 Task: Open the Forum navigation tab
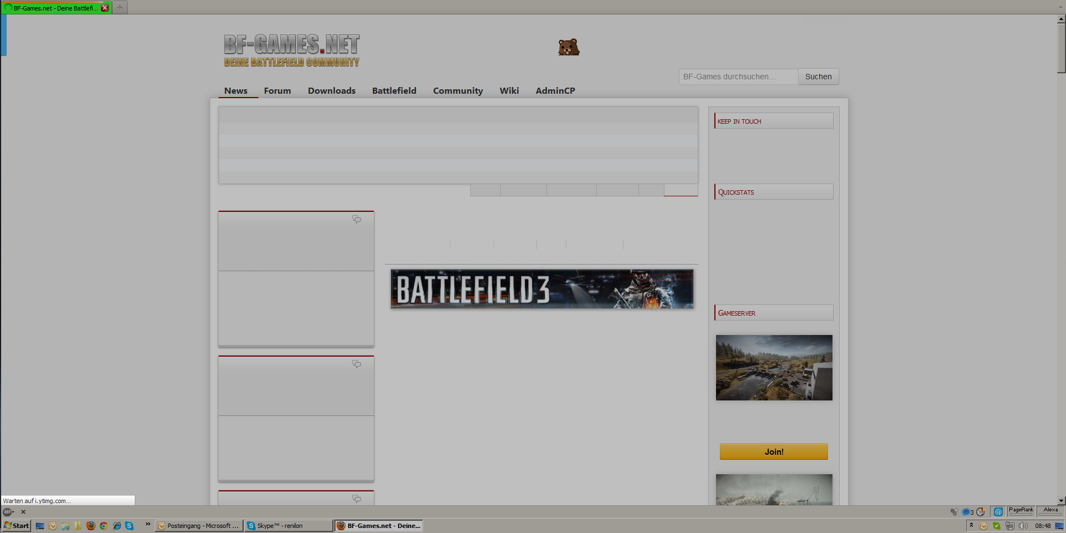click(277, 91)
